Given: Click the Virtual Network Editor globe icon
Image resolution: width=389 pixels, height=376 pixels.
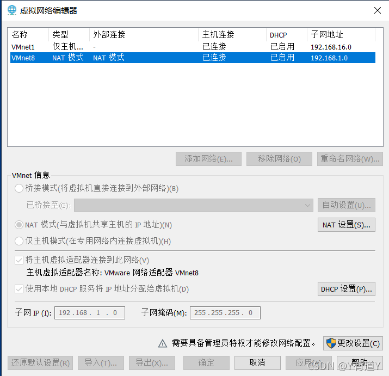Looking at the screenshot, I should click(x=11, y=10).
